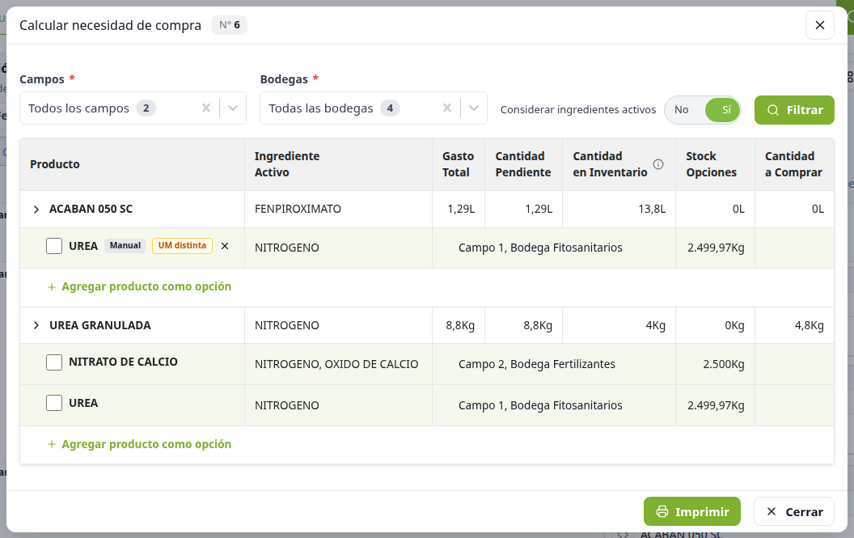The image size is (854, 538).
Task: Click the Cantidad a Comprar column header
Action: [x=793, y=164]
